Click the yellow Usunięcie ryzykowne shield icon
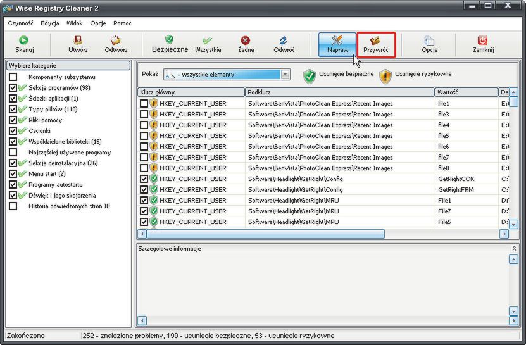Image resolution: width=526 pixels, height=345 pixels. [385, 77]
